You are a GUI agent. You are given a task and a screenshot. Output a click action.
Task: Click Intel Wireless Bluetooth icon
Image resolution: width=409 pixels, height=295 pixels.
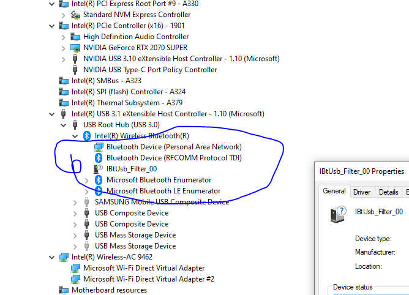[87, 136]
